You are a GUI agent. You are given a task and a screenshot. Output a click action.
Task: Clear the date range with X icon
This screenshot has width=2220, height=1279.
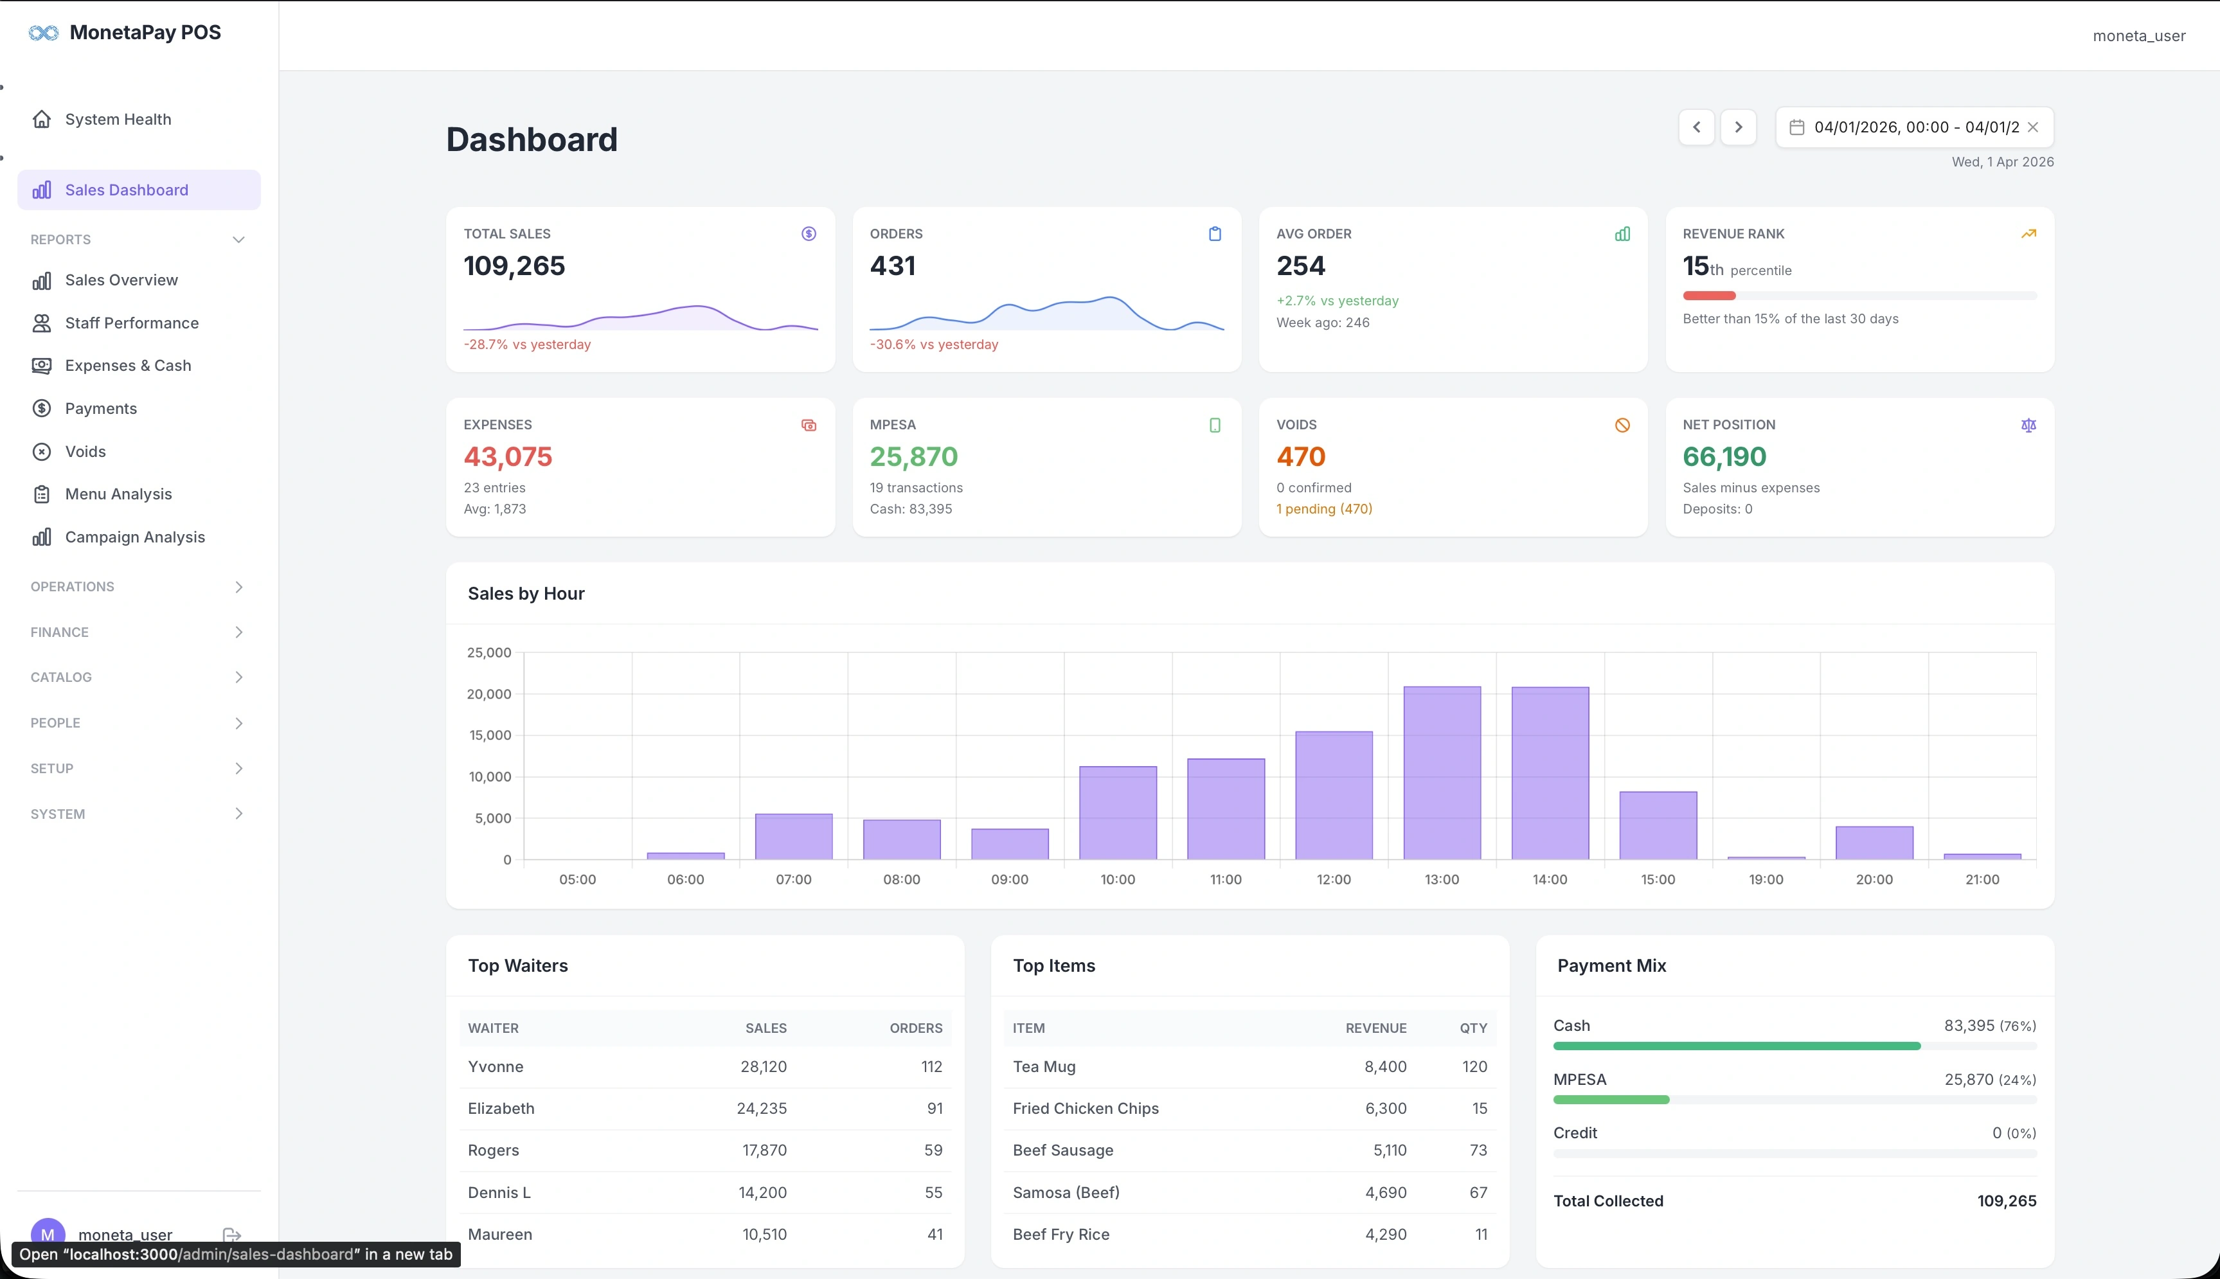tap(2033, 127)
